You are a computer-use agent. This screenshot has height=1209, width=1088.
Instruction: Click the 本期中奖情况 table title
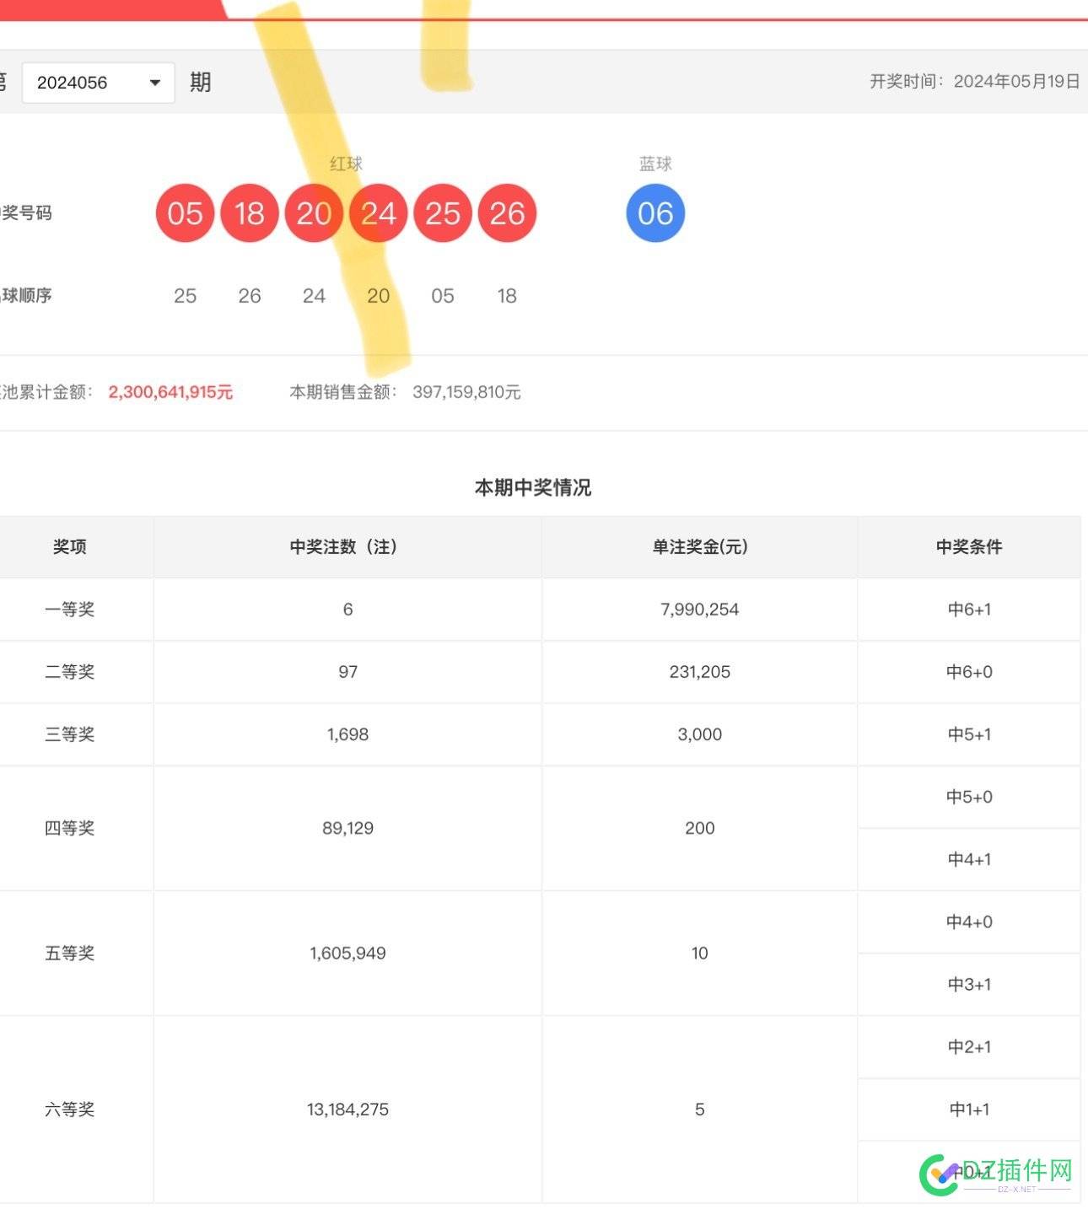(533, 487)
